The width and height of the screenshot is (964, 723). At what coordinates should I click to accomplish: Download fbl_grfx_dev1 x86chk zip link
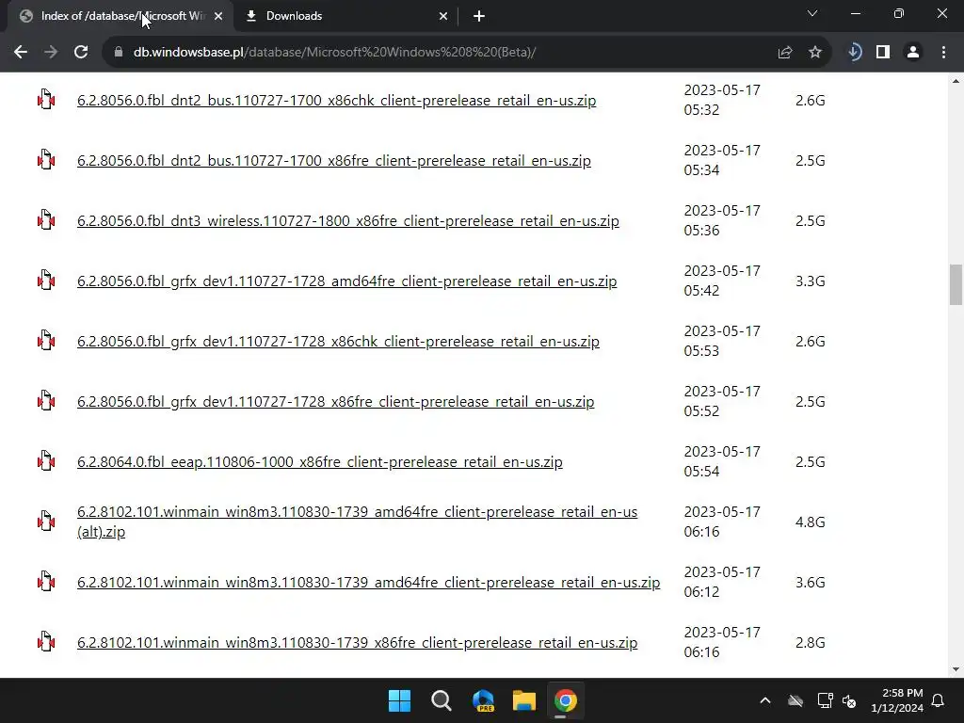338,341
